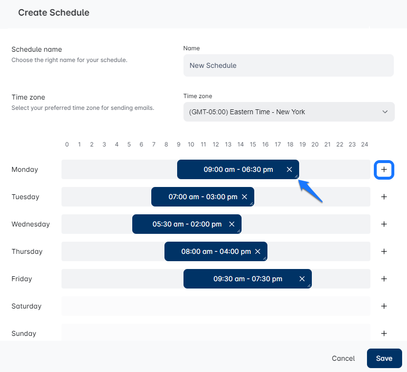Remove Friday's 09:30 am - 07:30 pm slot
The width and height of the screenshot is (407, 372).
(x=302, y=279)
